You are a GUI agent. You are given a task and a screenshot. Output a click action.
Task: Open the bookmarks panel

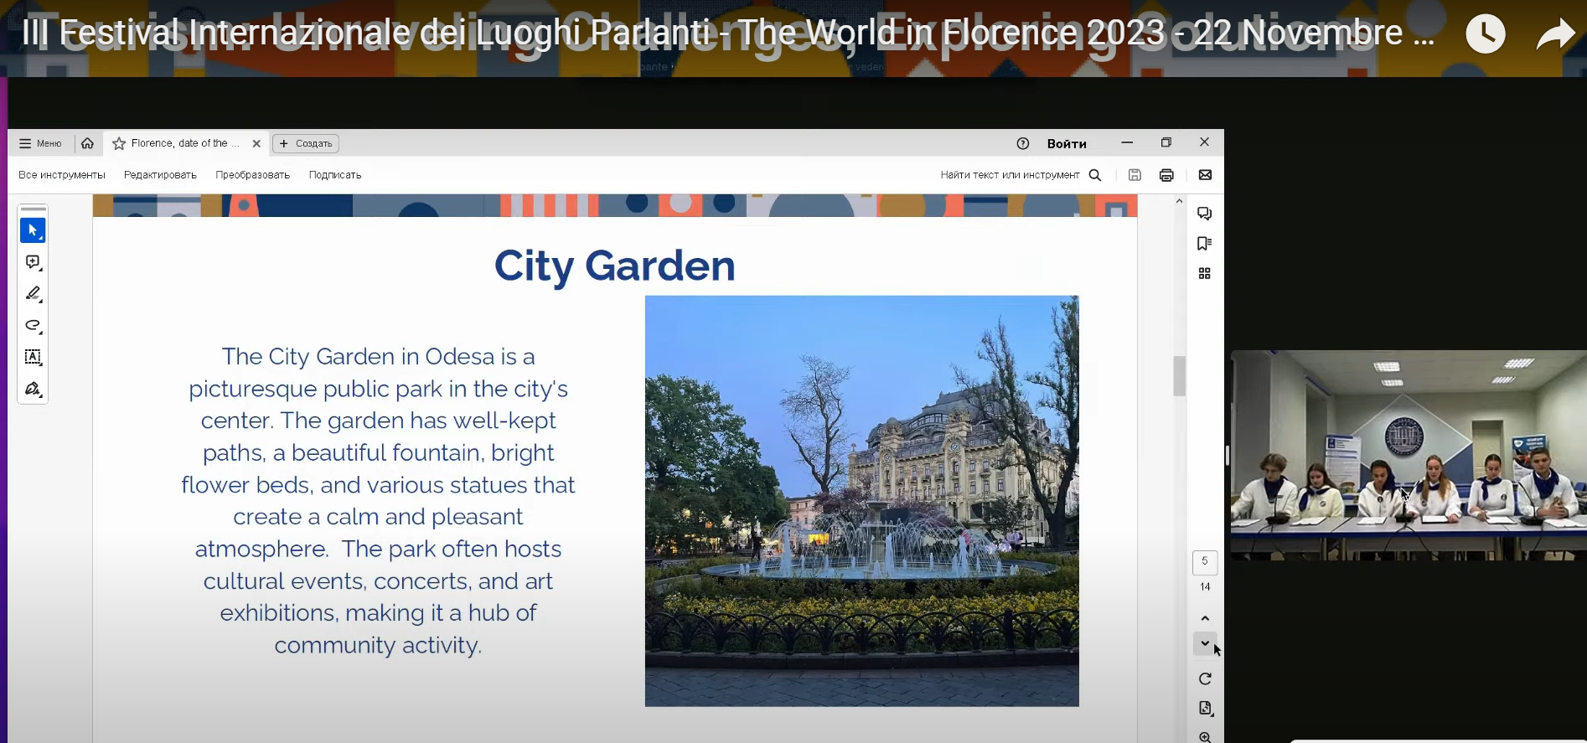pyautogui.click(x=1204, y=244)
